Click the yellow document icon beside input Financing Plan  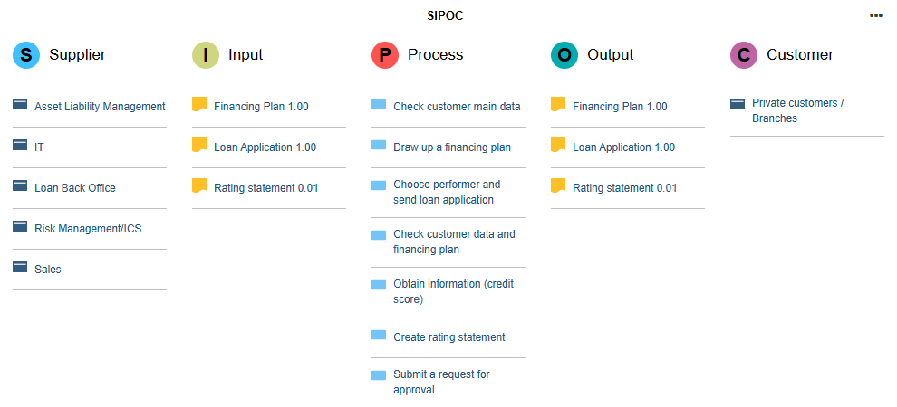point(199,104)
